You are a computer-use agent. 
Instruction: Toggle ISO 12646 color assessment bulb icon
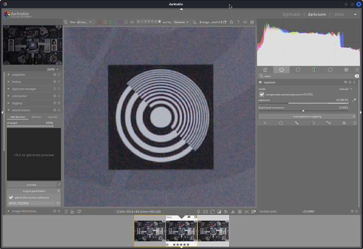[198, 212]
